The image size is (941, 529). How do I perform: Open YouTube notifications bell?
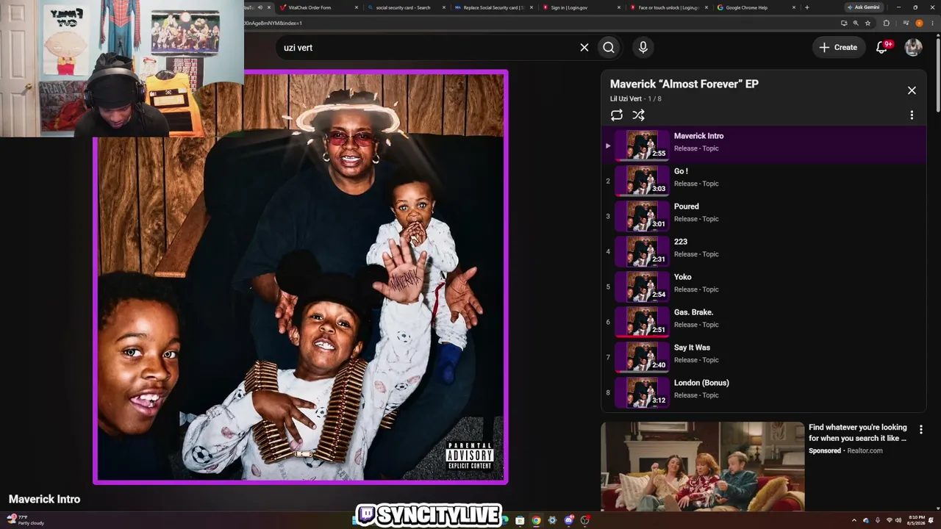(882, 47)
